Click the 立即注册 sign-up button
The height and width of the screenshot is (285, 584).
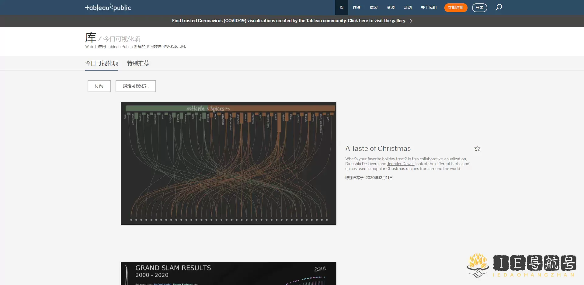tap(455, 7)
